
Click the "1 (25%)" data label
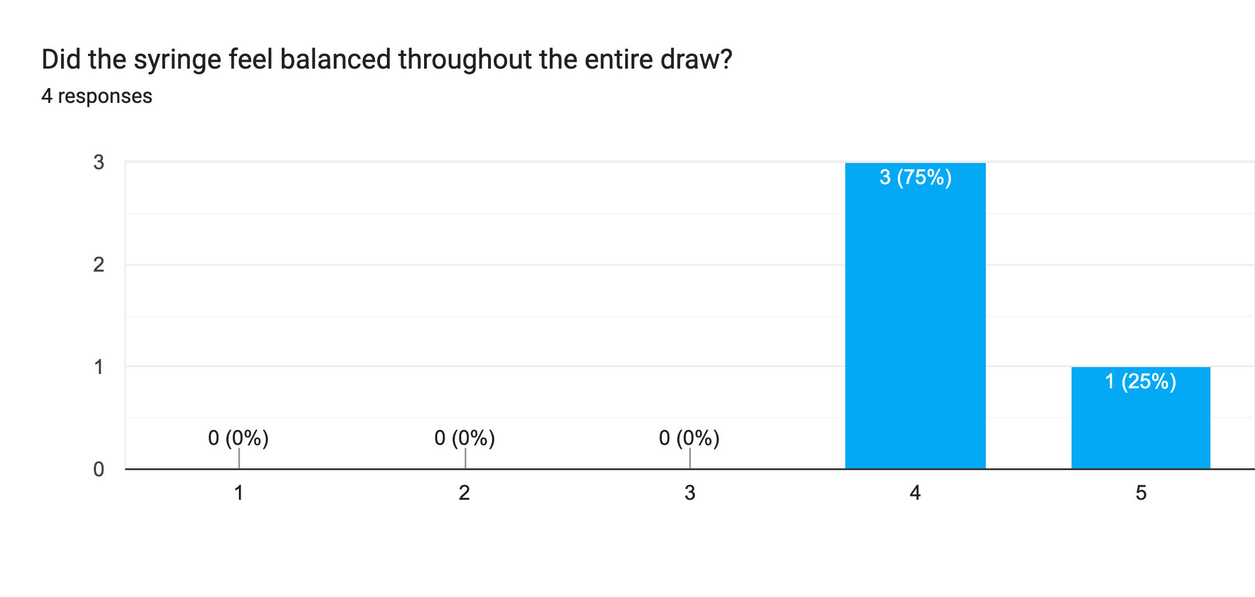tap(1141, 381)
